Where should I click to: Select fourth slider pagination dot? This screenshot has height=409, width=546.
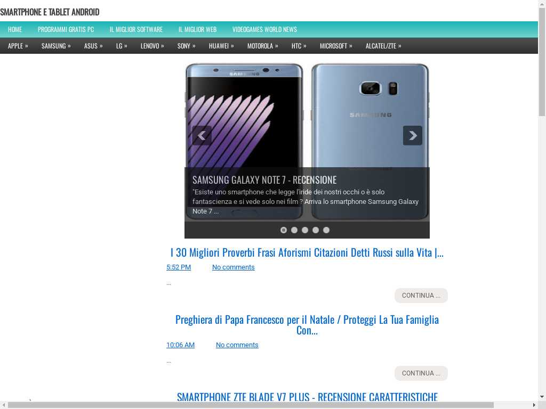click(316, 230)
